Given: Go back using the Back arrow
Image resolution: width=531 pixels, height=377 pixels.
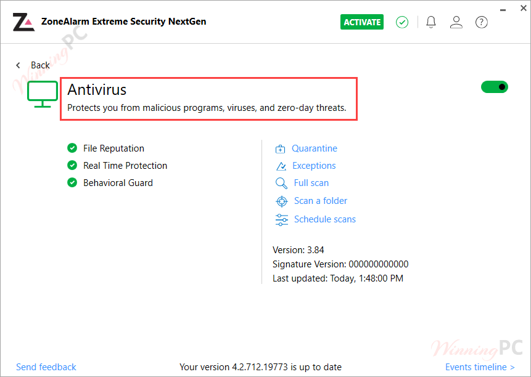Looking at the screenshot, I should [x=19, y=65].
